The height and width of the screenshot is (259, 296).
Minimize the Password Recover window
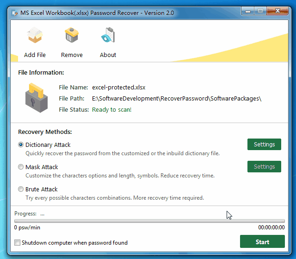pyautogui.click(x=248, y=11)
